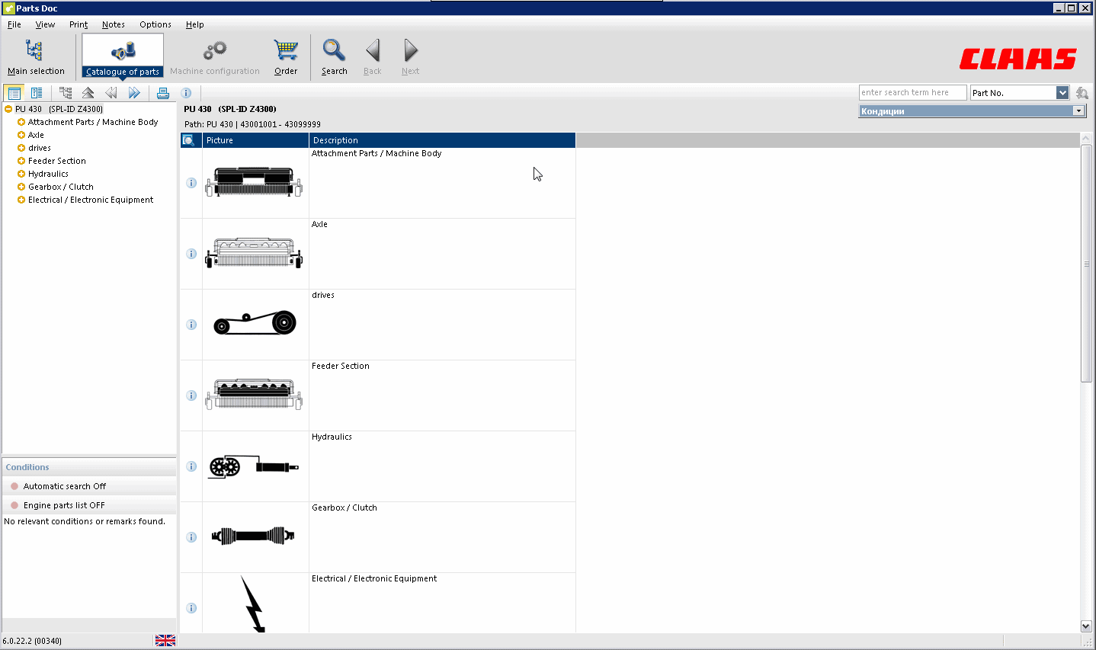This screenshot has width=1096, height=650.
Task: Click the go-to-top double arrow icon
Action: pyautogui.click(x=88, y=92)
